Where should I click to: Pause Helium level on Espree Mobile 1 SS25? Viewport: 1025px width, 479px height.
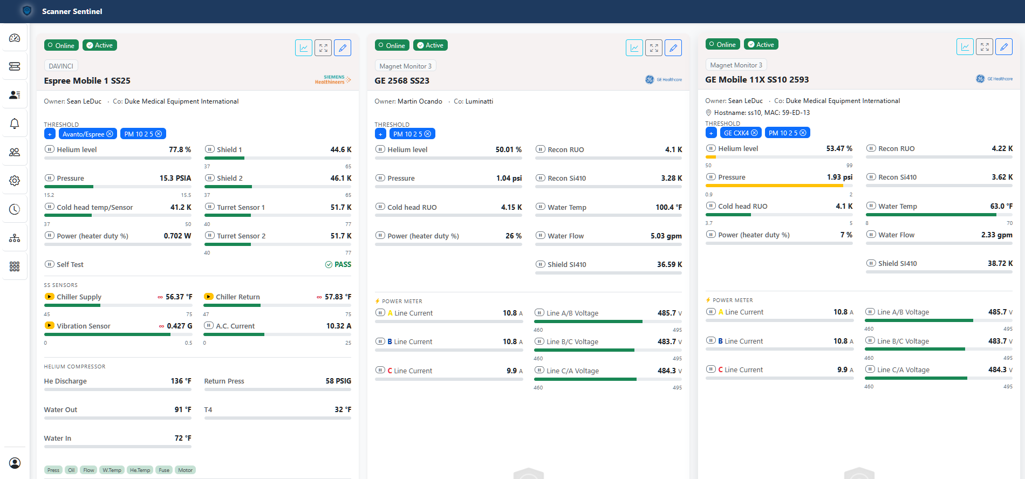click(49, 149)
